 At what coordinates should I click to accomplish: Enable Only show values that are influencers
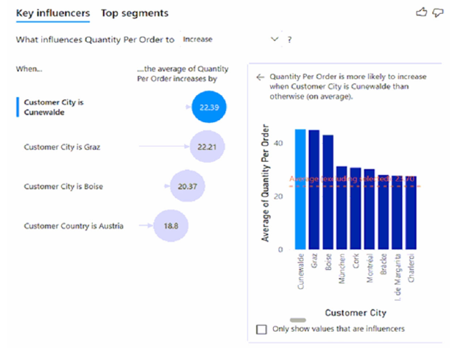point(261,329)
